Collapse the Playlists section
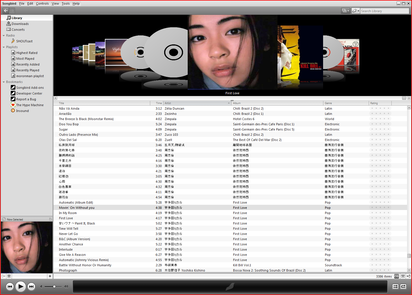This screenshot has width=412, height=295. point(4,47)
